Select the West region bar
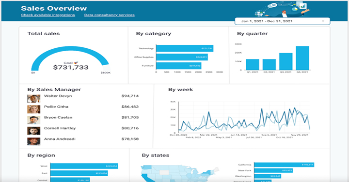 click(x=84, y=166)
